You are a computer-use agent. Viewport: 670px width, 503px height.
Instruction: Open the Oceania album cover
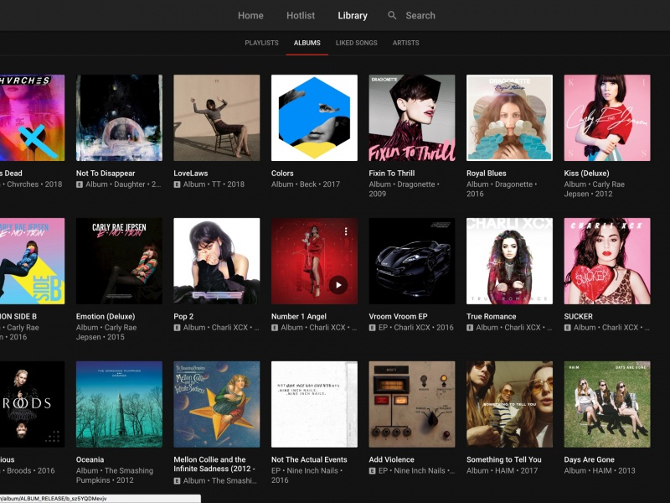119,405
